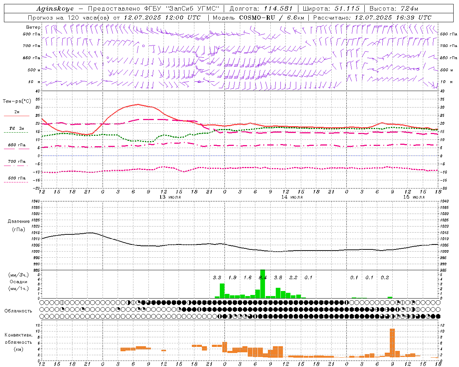
Task: Click the "Ветер" wind panel label
Action: pos(33,27)
